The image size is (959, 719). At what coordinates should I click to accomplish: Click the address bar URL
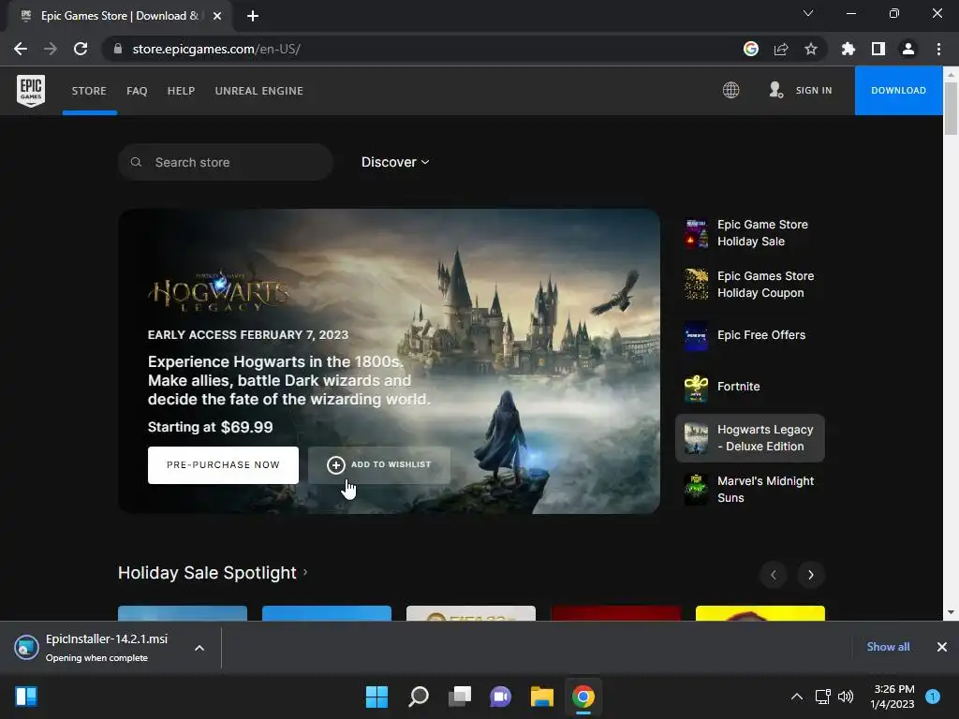216,49
